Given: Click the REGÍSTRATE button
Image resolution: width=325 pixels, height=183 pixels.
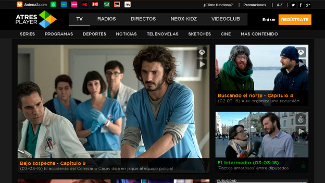Looking at the screenshot, I should pos(295,20).
